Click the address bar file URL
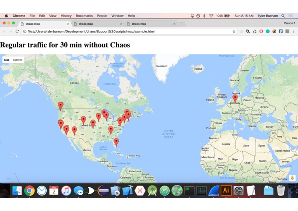The image size is (298, 211). (x=91, y=32)
